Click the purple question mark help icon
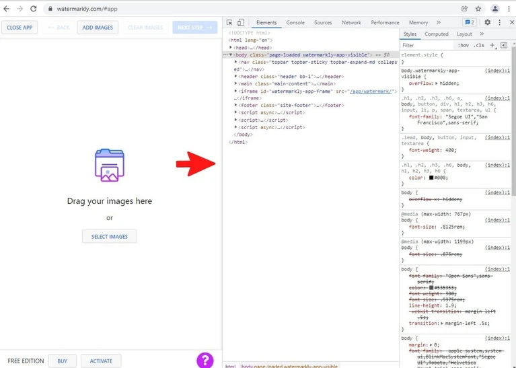The image size is (516, 368). 205,360
